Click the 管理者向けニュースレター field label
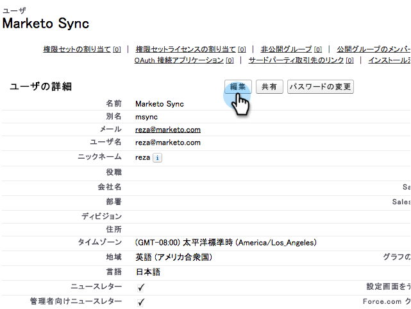 76,301
